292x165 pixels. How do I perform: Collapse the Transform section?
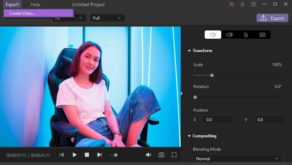click(x=189, y=51)
